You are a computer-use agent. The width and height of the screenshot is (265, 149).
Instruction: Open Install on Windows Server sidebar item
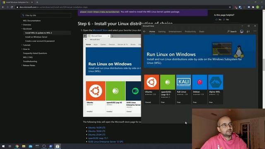(x=36, y=37)
